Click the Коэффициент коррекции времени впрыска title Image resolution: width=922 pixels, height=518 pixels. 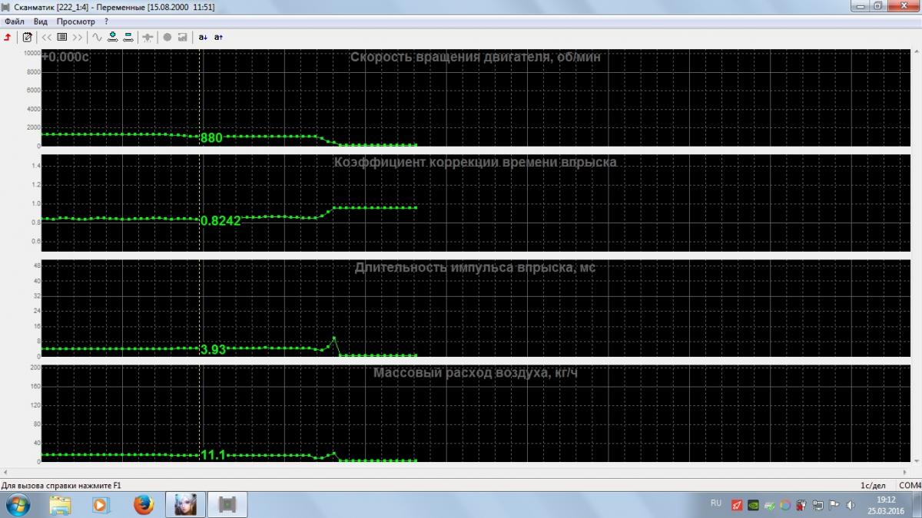point(475,162)
